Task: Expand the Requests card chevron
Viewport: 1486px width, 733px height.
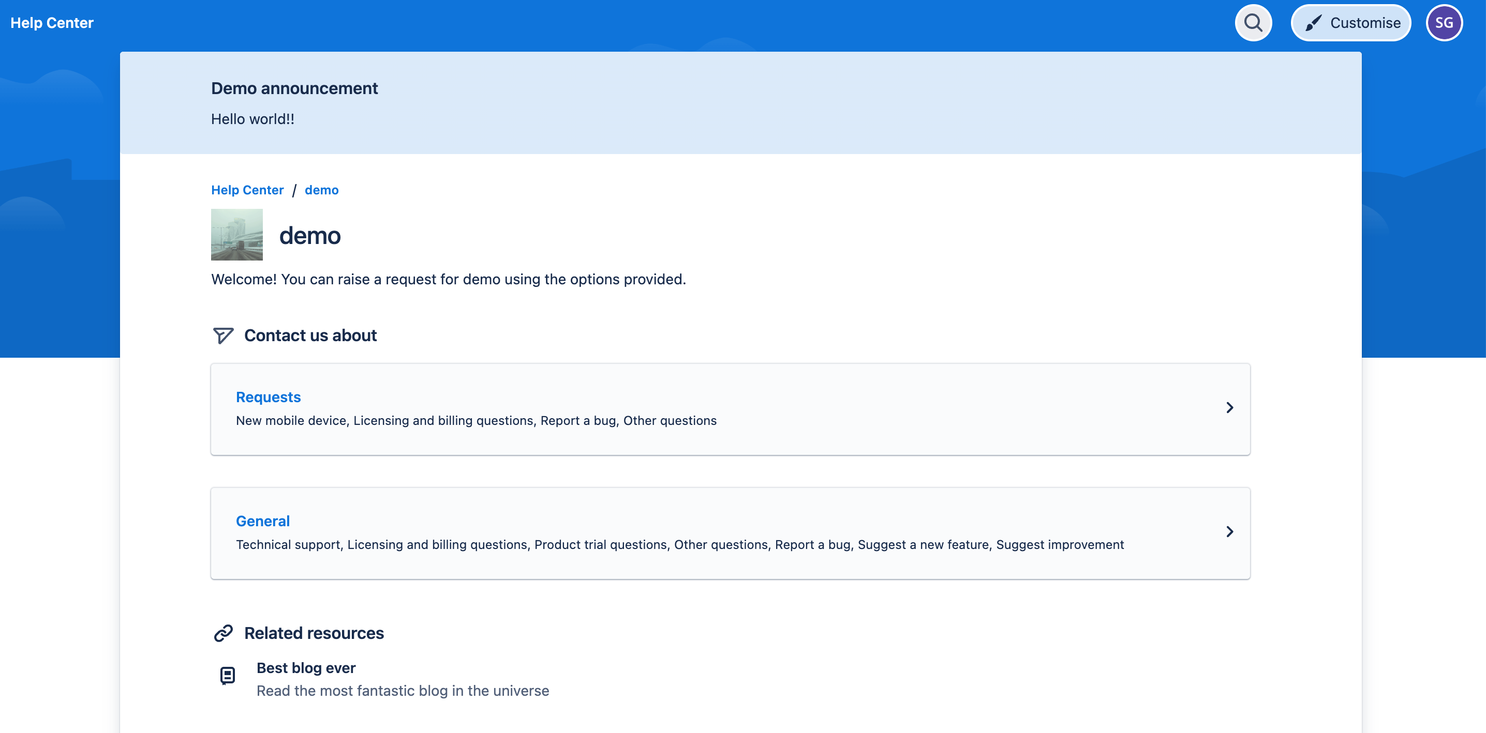Action: coord(1229,407)
